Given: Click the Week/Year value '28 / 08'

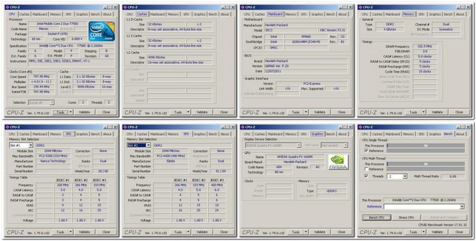Looking at the screenshot, I should coord(103,172).
